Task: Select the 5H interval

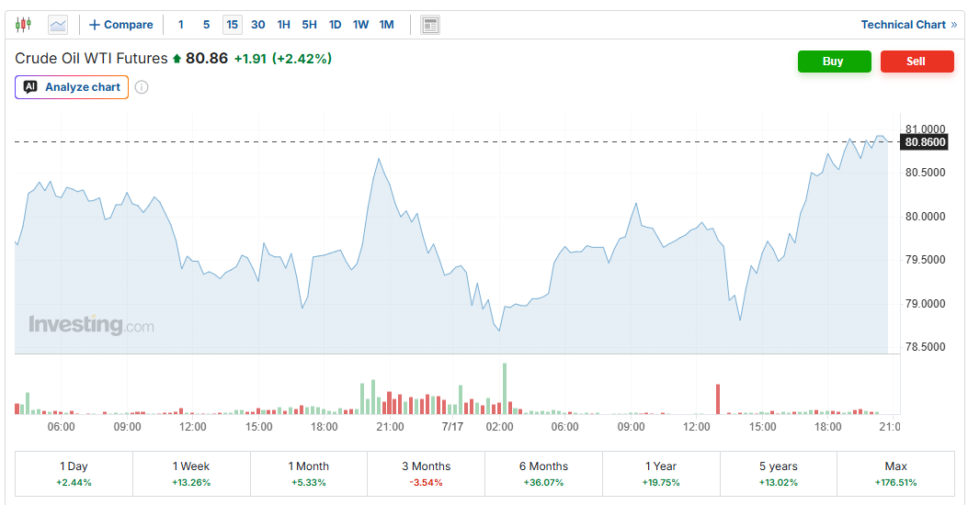Action: tap(309, 25)
